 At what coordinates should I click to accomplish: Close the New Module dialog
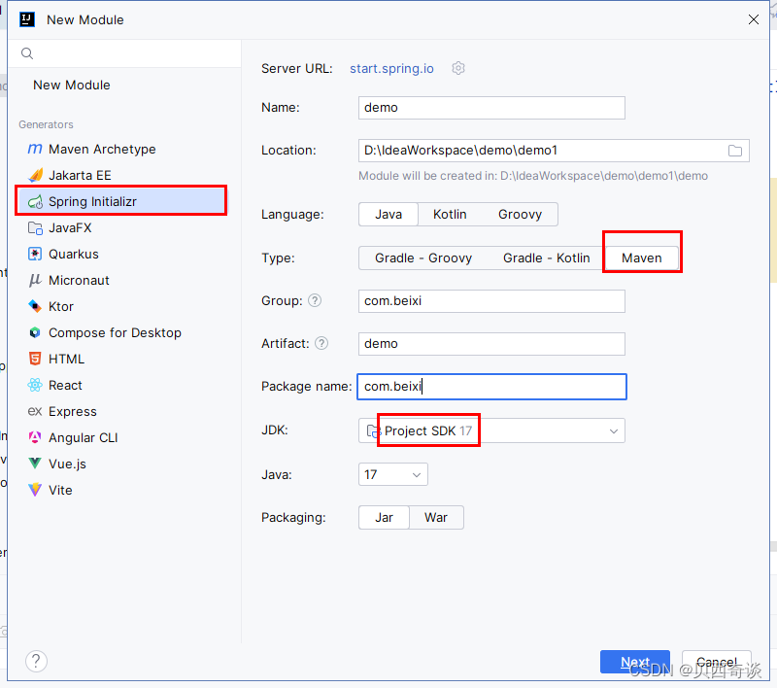tap(754, 19)
